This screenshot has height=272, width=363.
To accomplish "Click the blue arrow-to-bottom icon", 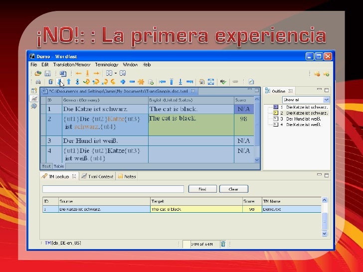I will point(181,82).
